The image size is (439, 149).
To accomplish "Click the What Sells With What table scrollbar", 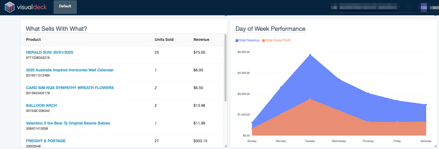I will pyautogui.click(x=226, y=68).
